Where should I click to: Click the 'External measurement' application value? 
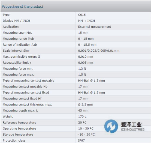pyautogui.click(x=95, y=27)
